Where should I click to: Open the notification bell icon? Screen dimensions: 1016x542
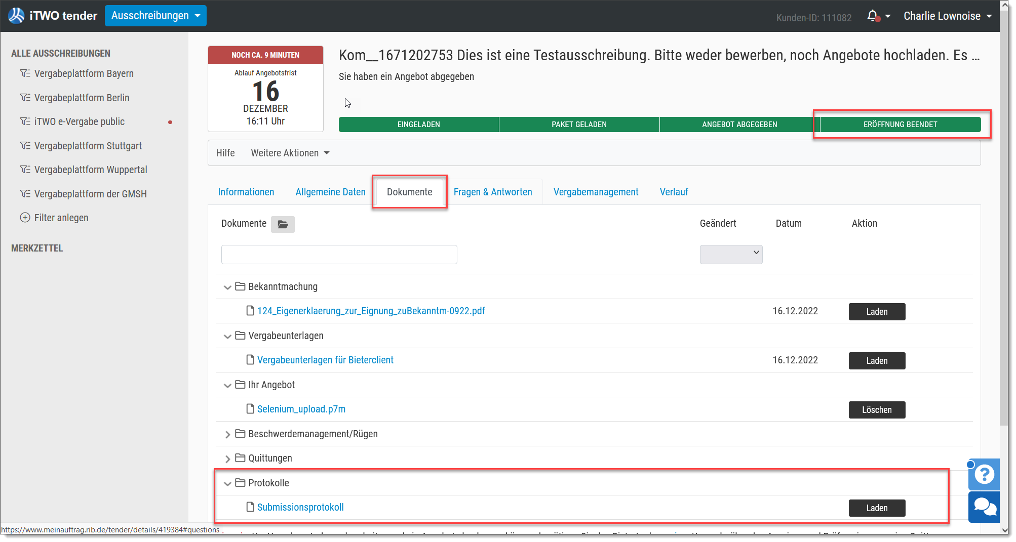coord(872,16)
